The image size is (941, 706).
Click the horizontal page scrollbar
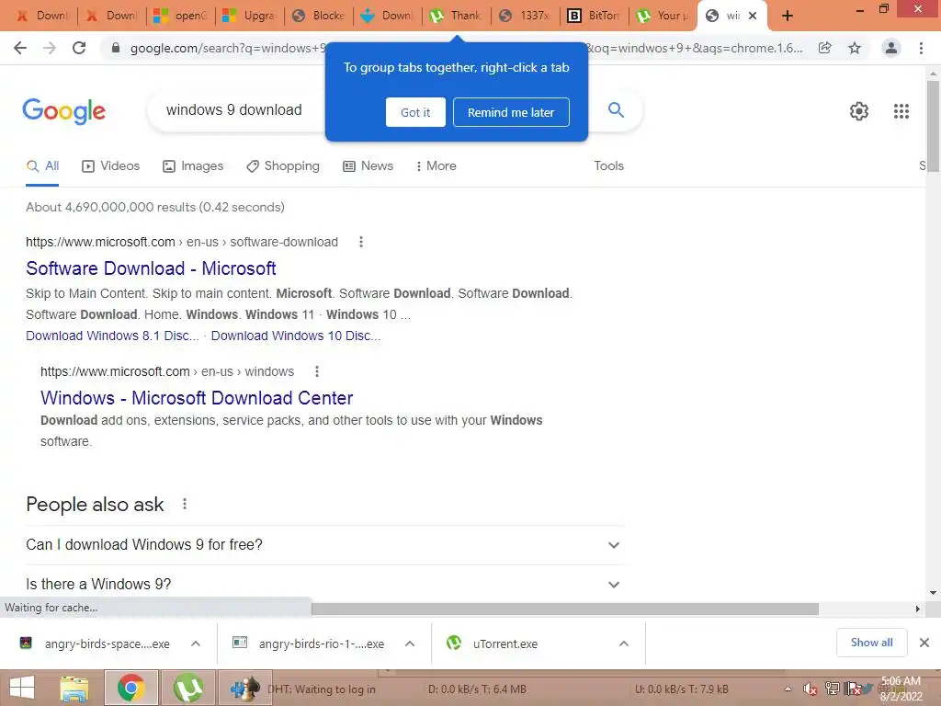[565, 609]
